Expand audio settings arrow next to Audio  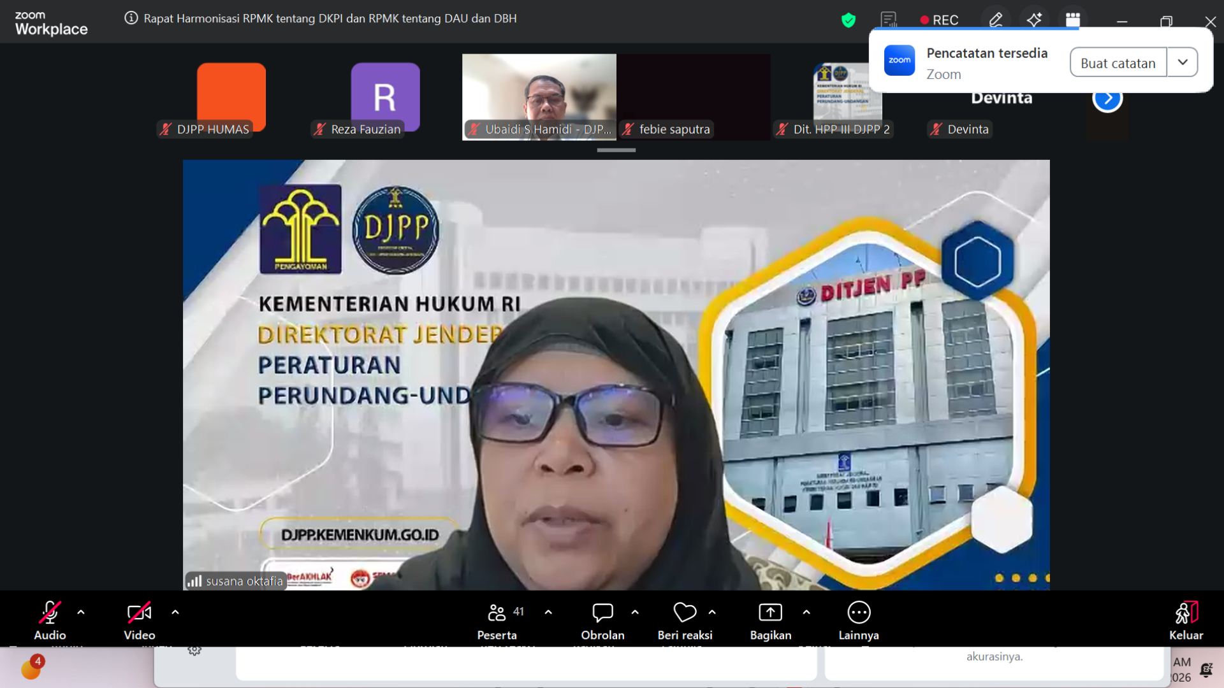point(81,612)
